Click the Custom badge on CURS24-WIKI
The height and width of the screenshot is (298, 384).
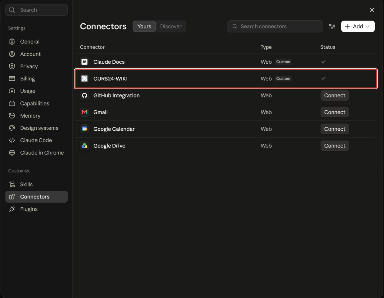283,78
